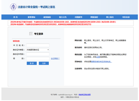Image resolution: width=139 pixels, height=101 pixels.
Task: Open the 网报流程 menu item
Action: (x=94, y=17)
